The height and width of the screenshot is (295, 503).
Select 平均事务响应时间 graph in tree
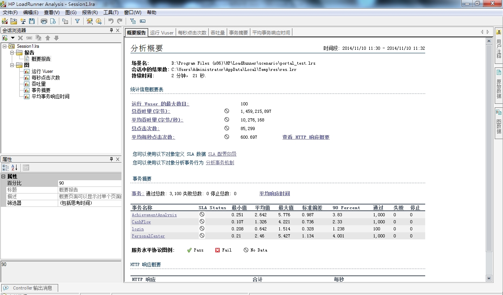pos(50,96)
